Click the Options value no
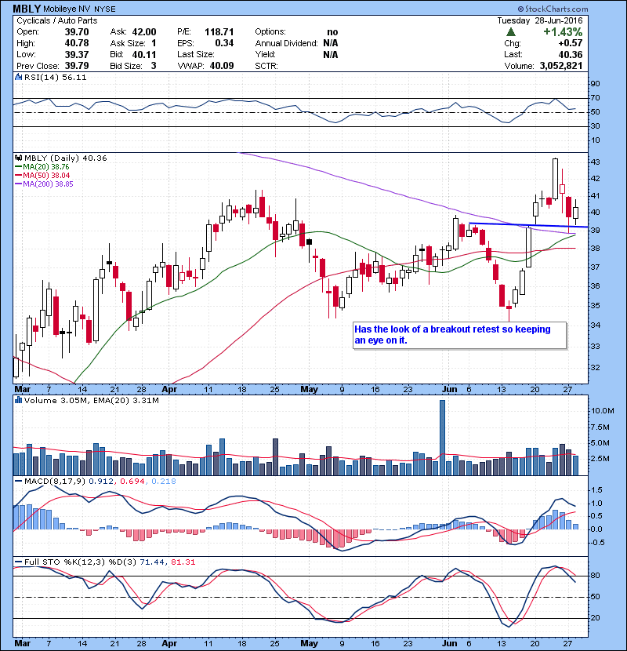 point(332,32)
